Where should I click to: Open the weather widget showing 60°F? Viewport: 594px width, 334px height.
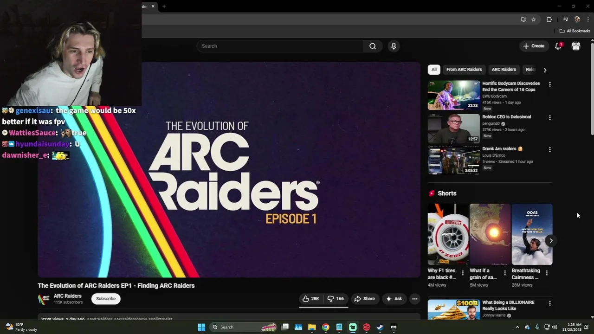pos(21,327)
